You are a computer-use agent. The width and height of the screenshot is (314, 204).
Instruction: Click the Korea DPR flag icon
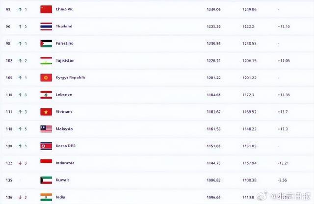click(46, 146)
